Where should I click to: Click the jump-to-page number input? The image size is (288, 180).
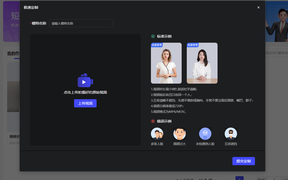tap(274, 179)
